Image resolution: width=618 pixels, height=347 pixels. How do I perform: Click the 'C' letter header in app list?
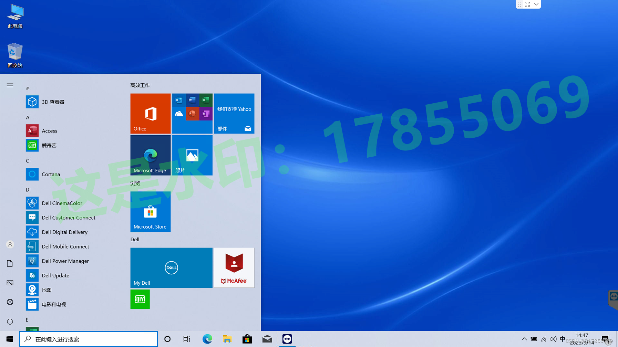pos(28,161)
